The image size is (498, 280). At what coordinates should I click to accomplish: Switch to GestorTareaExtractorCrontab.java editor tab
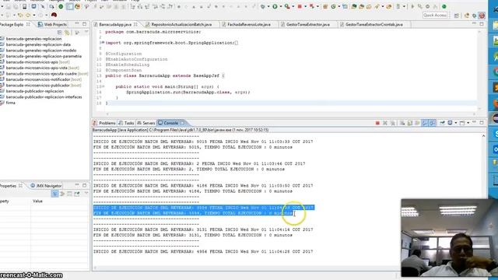(x=373, y=24)
